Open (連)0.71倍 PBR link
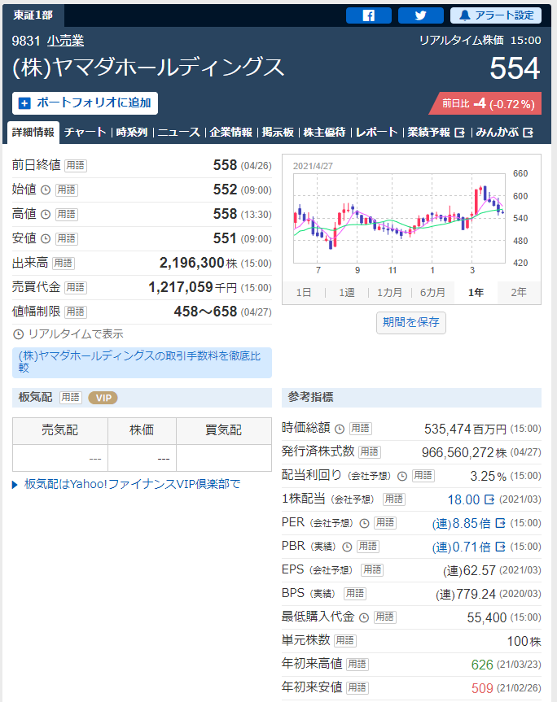This screenshot has width=557, height=702. pyautogui.click(x=469, y=547)
